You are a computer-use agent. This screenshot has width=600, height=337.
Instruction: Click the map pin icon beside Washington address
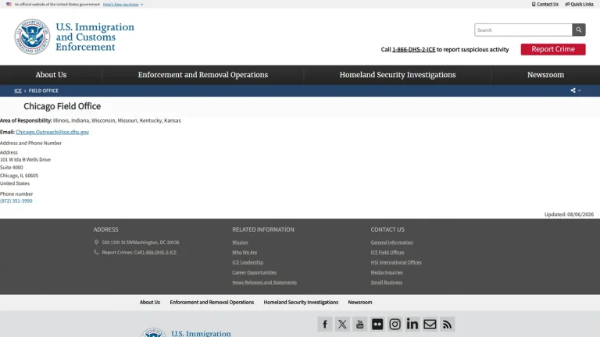coord(96,243)
